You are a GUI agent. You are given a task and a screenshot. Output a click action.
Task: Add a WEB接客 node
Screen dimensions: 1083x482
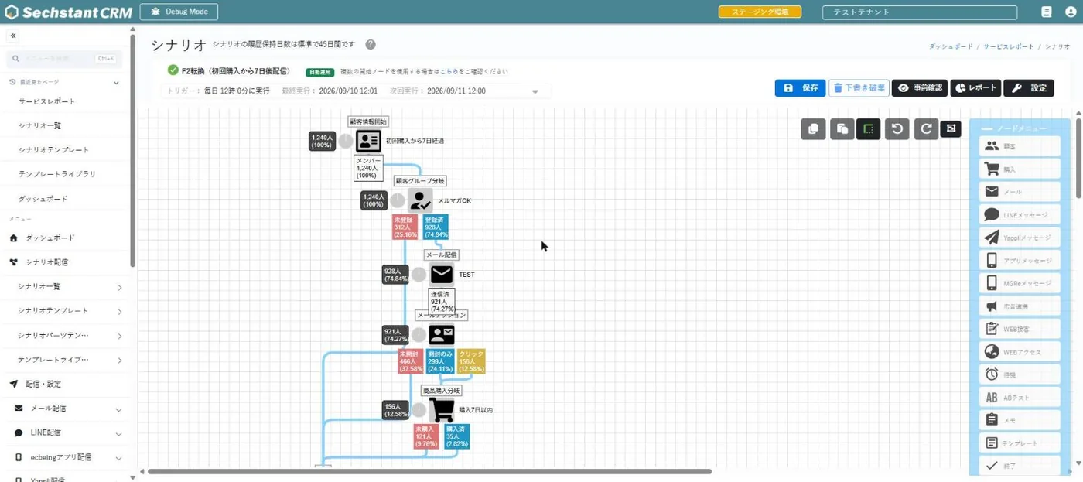point(1020,329)
